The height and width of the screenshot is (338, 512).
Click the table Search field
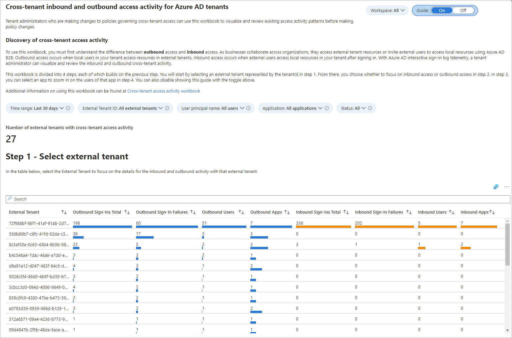point(258,199)
